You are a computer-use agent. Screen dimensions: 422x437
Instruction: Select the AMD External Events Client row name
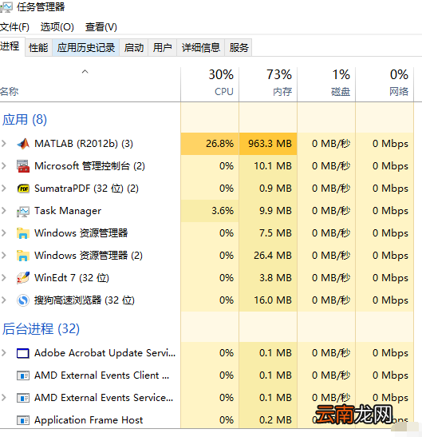[x=101, y=375]
